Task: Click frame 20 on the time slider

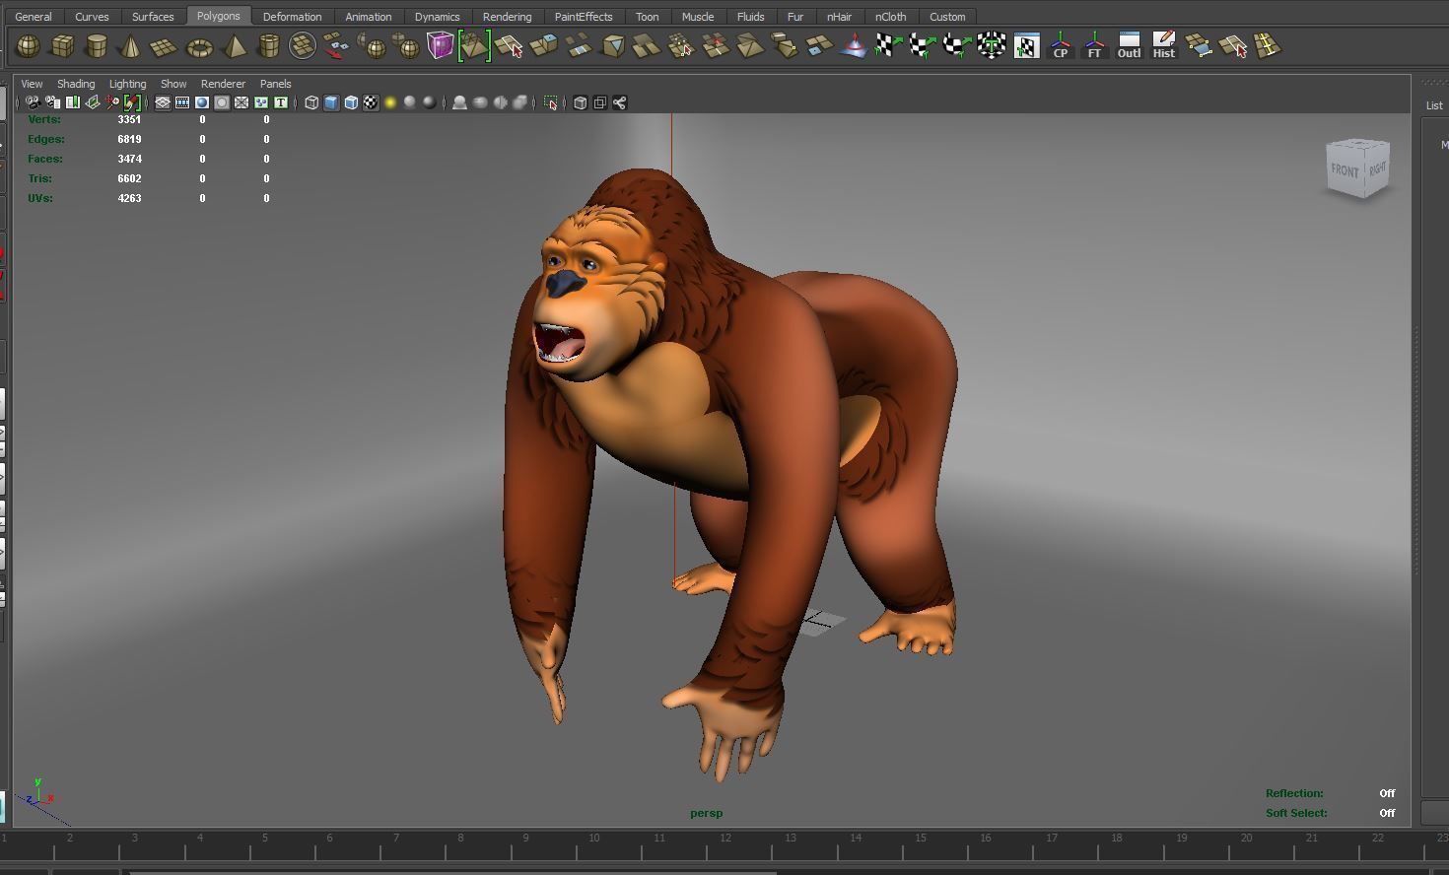Action: 1246,838
